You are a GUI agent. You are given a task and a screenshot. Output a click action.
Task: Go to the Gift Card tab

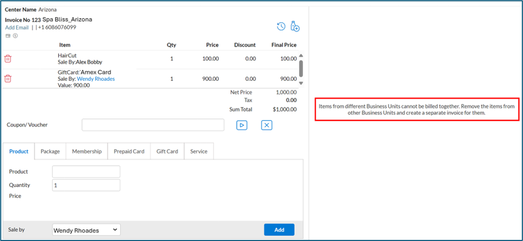(167, 151)
